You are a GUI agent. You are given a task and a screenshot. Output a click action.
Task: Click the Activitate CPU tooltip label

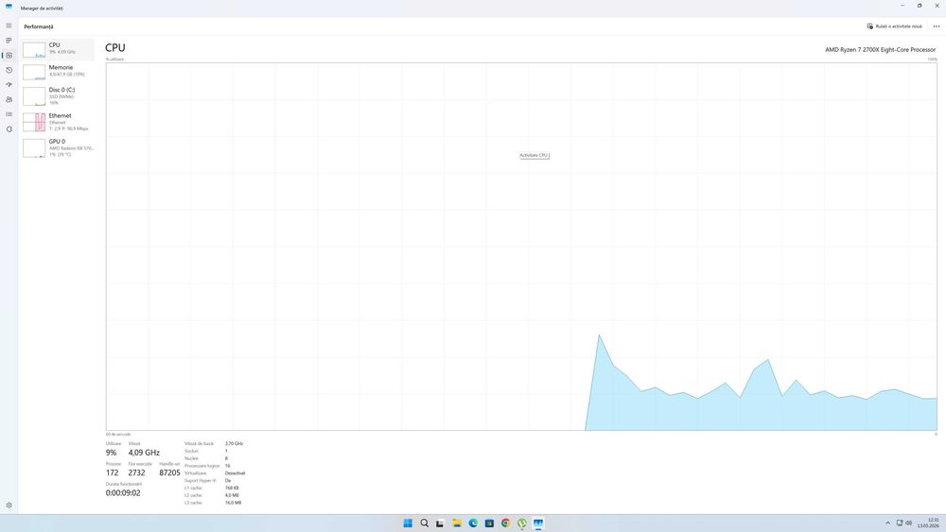pos(534,156)
